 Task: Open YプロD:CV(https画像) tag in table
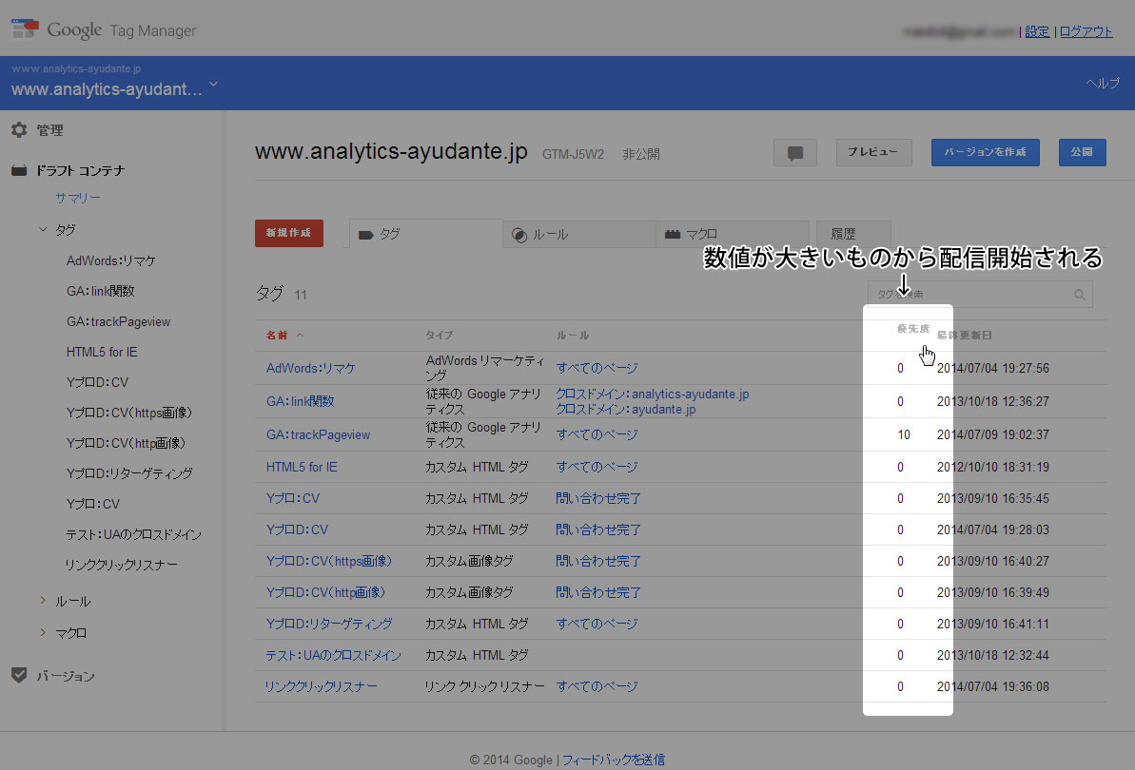(328, 561)
